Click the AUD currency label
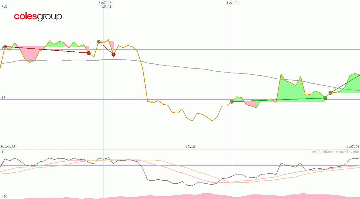 point(4,6)
